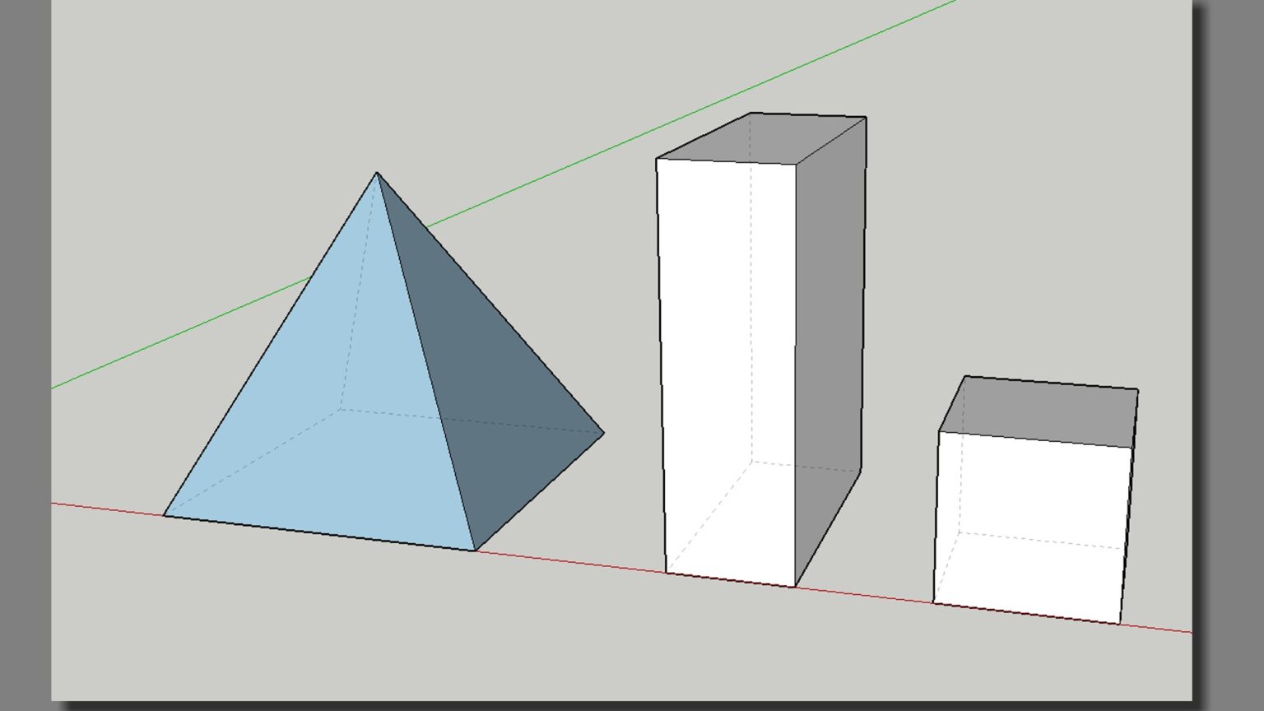
Task: Select the tall box's gray side face
Action: (827, 346)
